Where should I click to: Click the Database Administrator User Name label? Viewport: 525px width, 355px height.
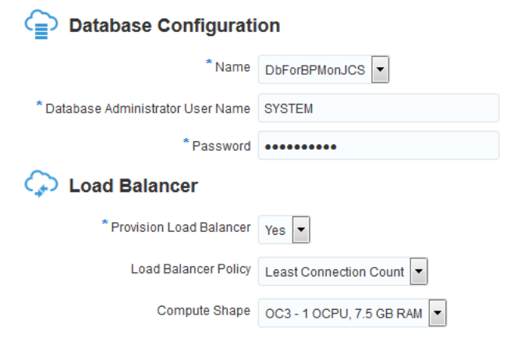(147, 108)
